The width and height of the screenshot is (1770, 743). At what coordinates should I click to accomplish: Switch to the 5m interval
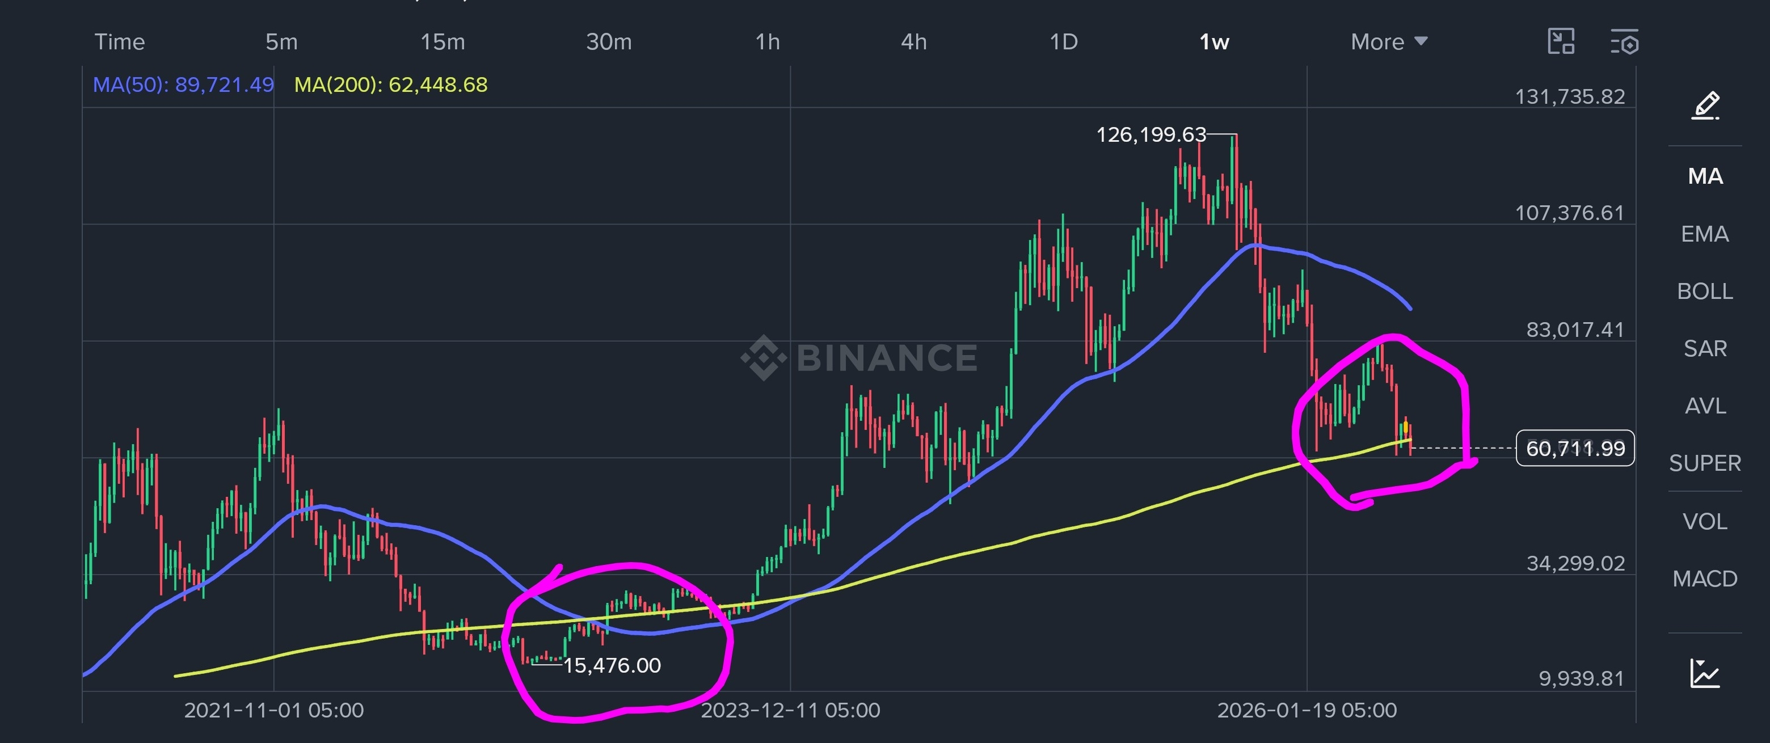281,42
